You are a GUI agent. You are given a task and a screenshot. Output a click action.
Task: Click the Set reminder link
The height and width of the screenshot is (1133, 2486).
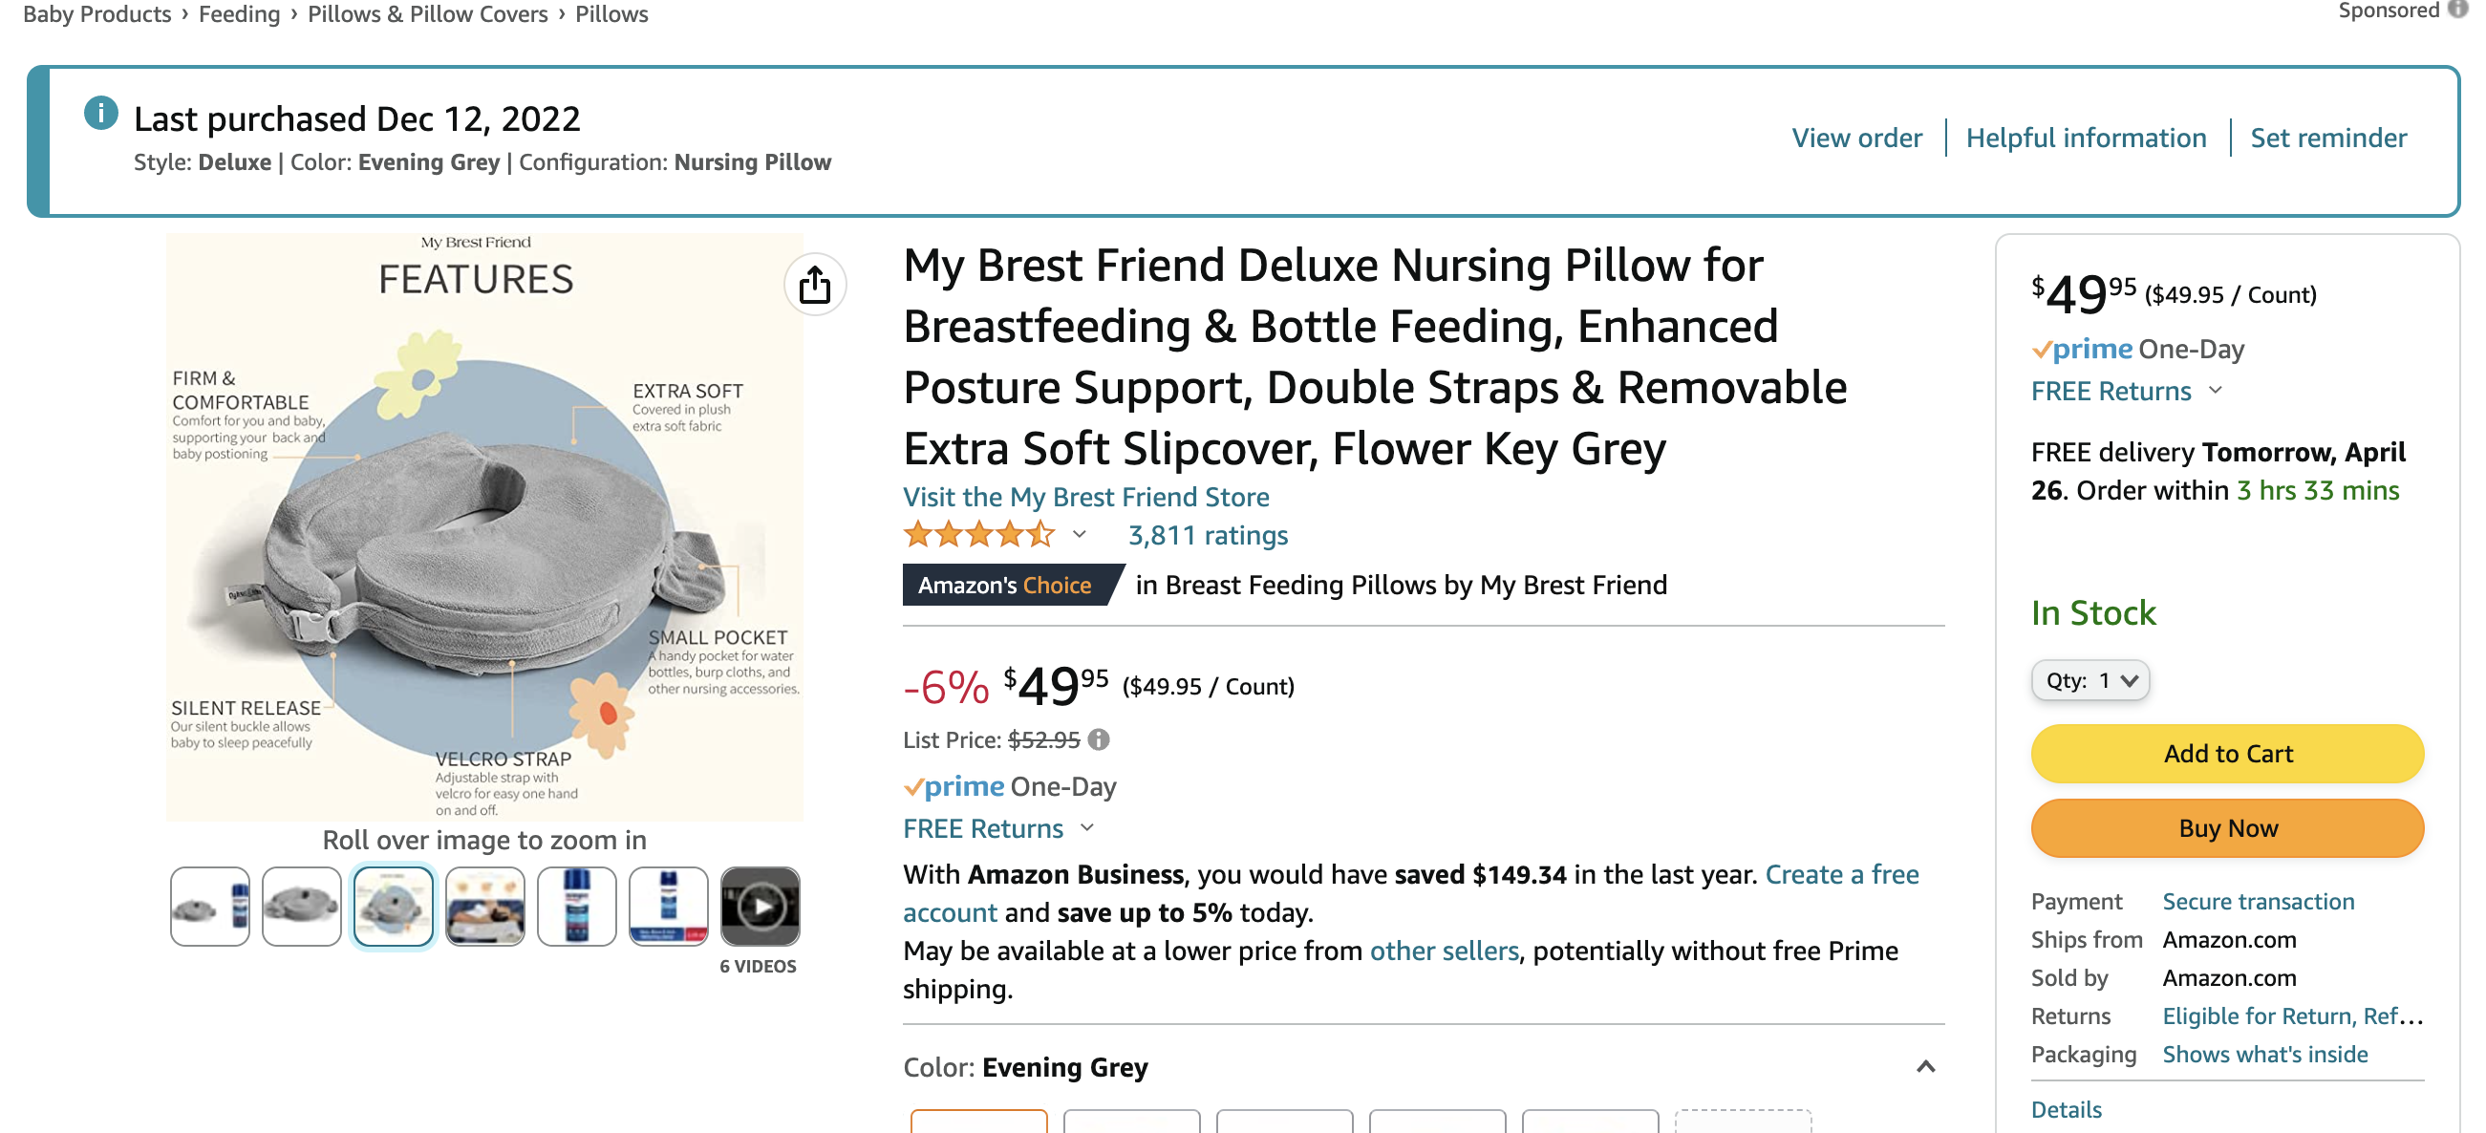point(2327,138)
